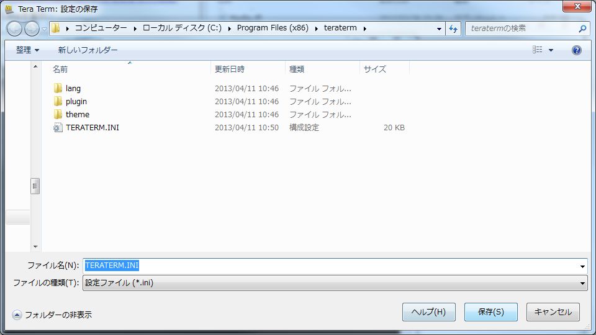Select the TERATERM.INI file
Image resolution: width=596 pixels, height=335 pixels.
click(92, 128)
